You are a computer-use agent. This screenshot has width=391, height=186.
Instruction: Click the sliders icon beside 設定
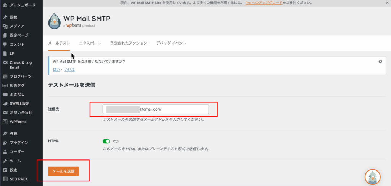click(5, 170)
